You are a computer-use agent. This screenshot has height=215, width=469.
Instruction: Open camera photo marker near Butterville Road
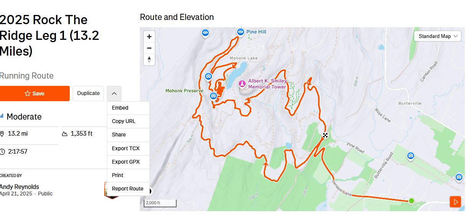[x=411, y=156]
